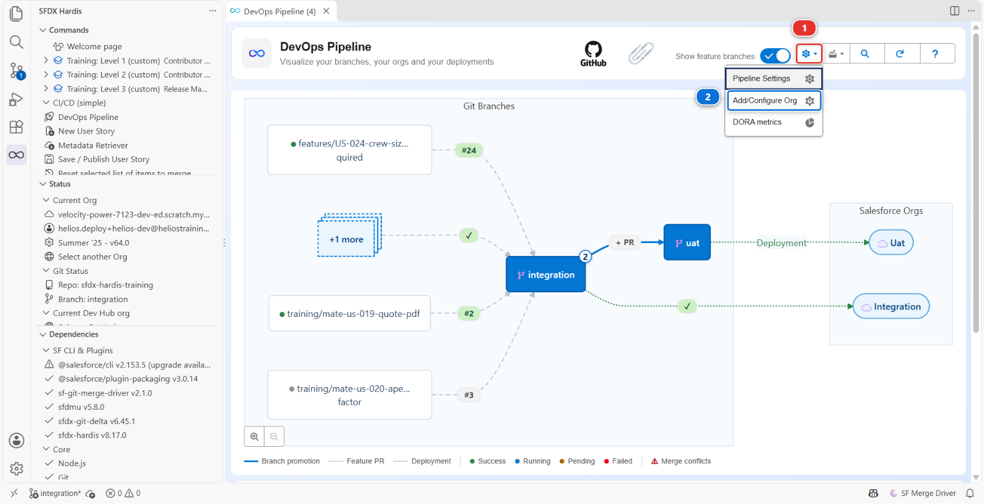
Task: Open the pipeline settings gear dropdown
Action: 809,54
